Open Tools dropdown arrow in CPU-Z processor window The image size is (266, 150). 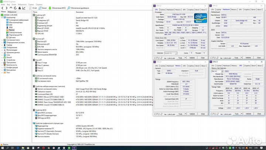tap(185, 58)
